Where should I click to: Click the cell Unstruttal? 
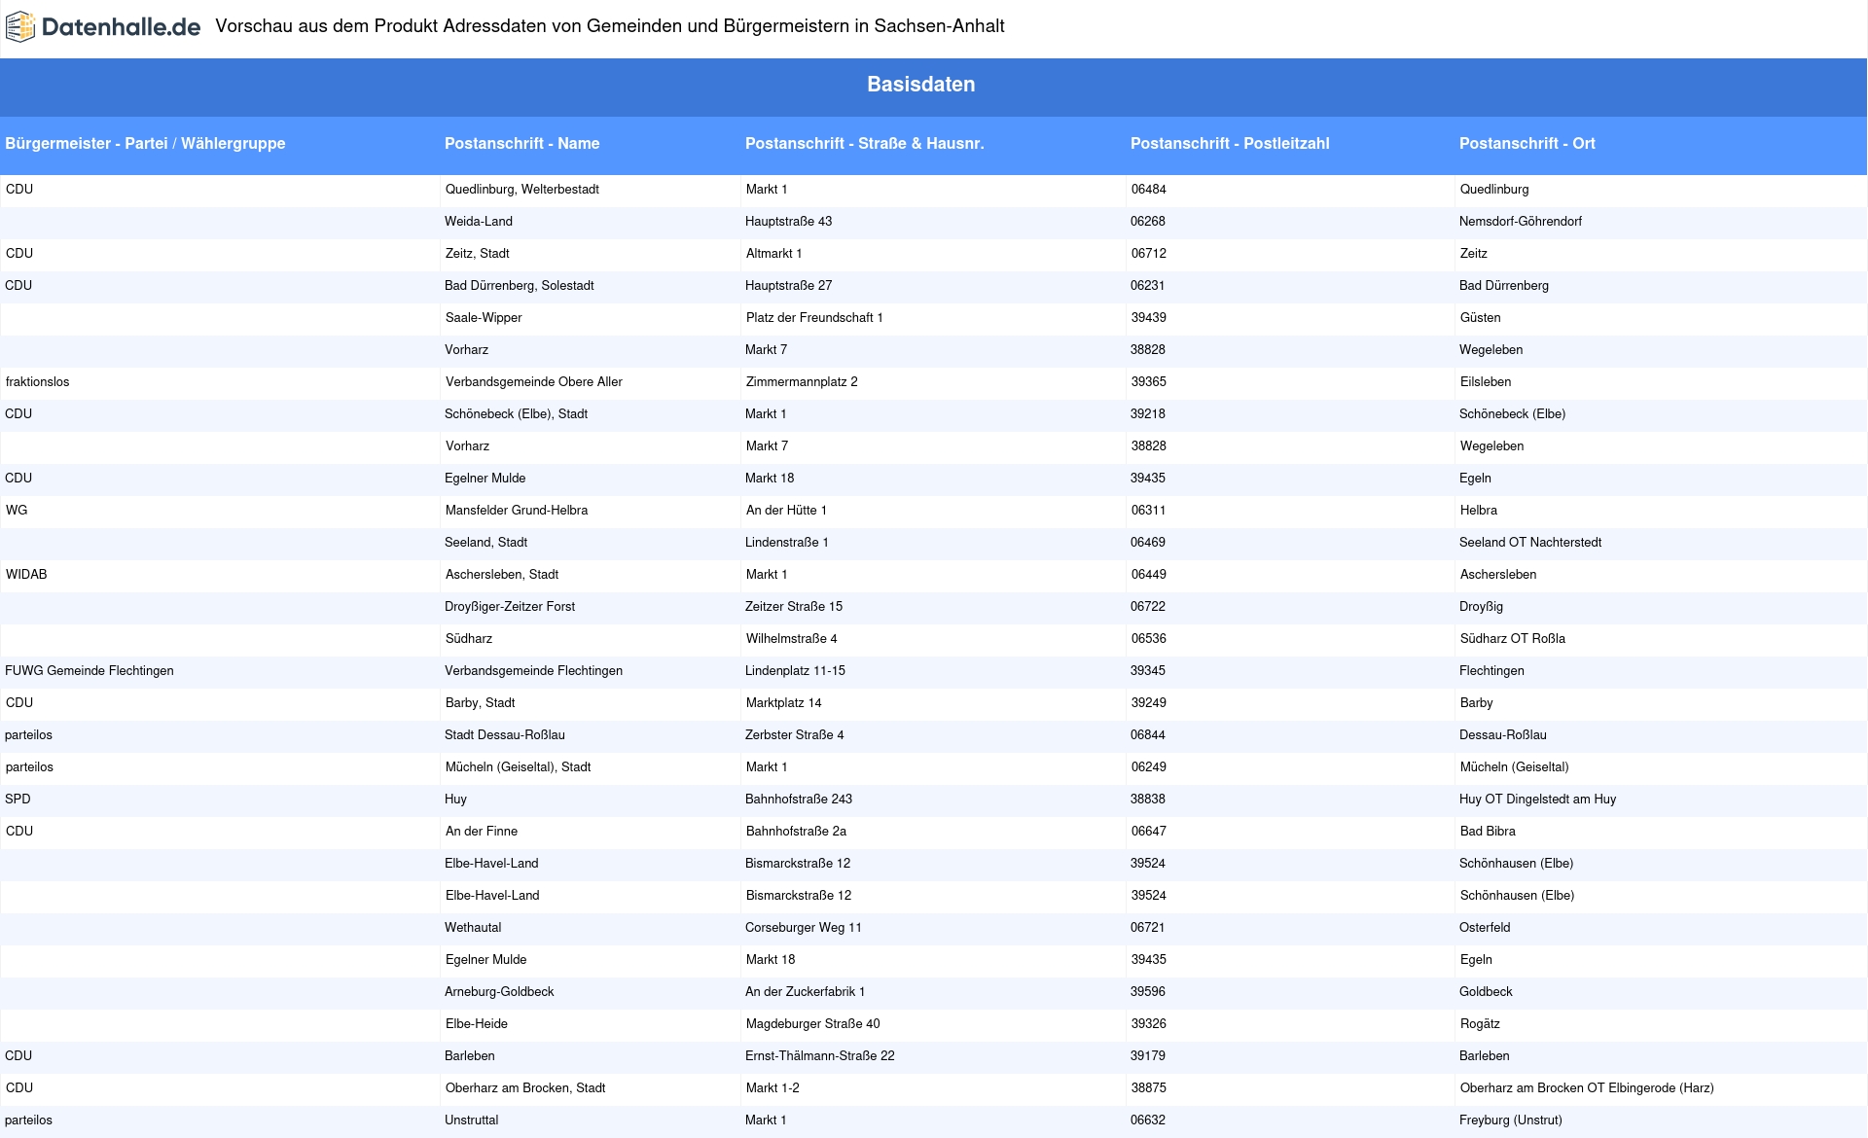[471, 1120]
